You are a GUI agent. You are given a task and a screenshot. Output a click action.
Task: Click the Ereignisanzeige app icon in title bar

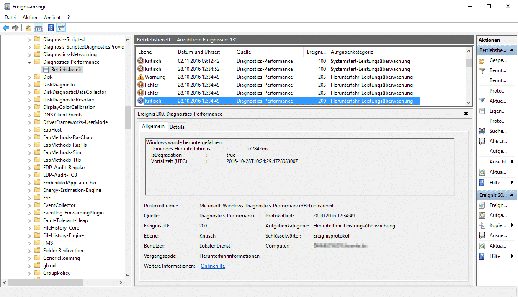[x=7, y=6]
